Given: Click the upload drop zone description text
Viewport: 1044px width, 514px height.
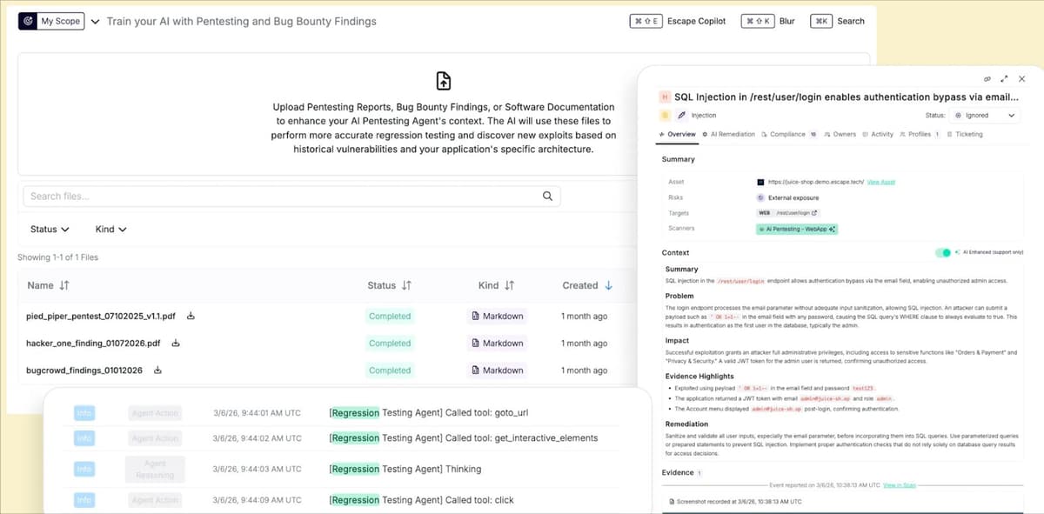Looking at the screenshot, I should [x=443, y=128].
